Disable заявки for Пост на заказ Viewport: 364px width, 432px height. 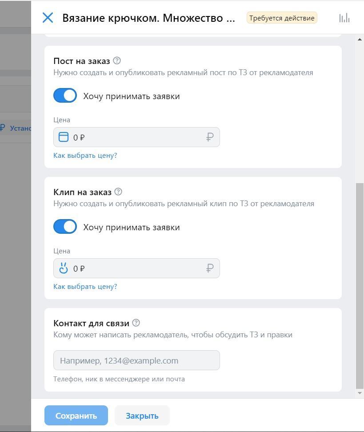click(x=65, y=95)
